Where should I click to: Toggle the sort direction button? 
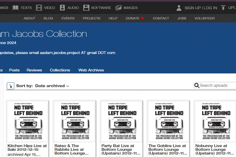point(10,86)
